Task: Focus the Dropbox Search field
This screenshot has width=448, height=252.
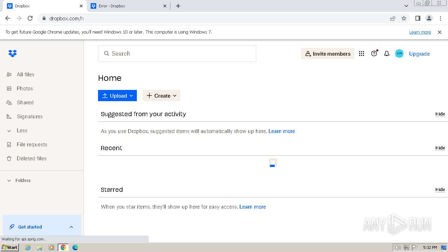Action: (x=177, y=54)
